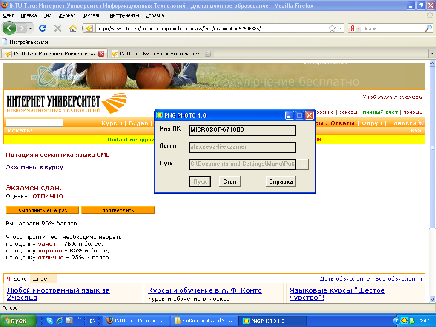Screen dimensions: 436x327
Task: Open the Правка menu
Action: (x=29, y=16)
